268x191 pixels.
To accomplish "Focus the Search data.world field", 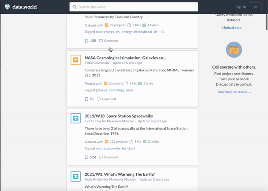I will click(x=134, y=7).
